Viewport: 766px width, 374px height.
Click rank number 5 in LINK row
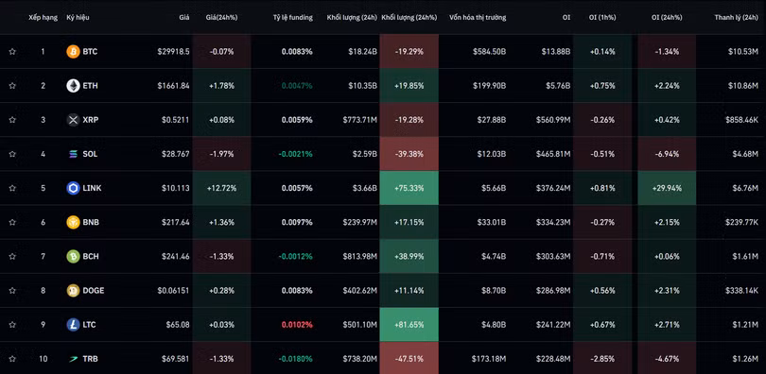[x=43, y=188]
